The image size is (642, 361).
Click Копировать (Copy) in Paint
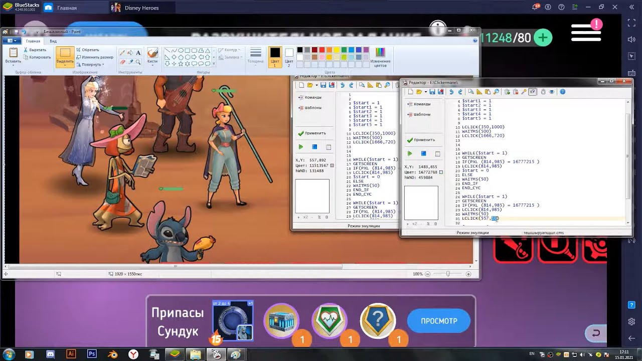37,57
